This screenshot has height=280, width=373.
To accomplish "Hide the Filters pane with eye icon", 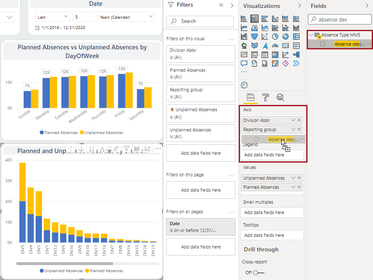I will pyautogui.click(x=221, y=5).
